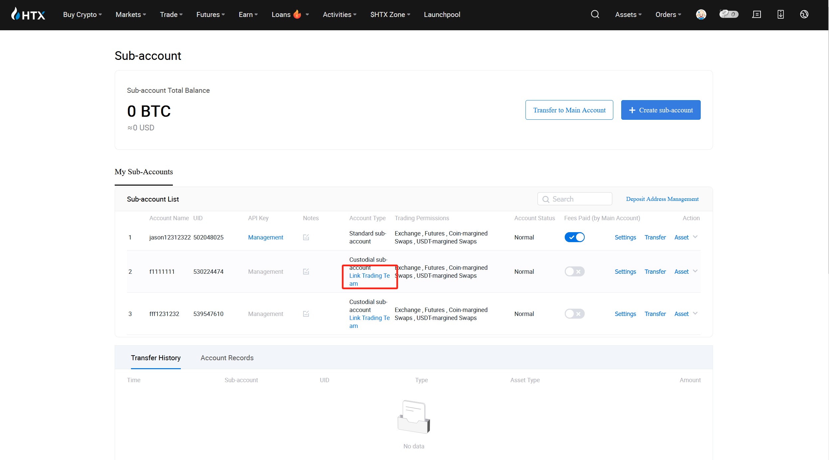Open the Futures navigation dropdown
Image resolution: width=829 pixels, height=460 pixels.
click(210, 15)
